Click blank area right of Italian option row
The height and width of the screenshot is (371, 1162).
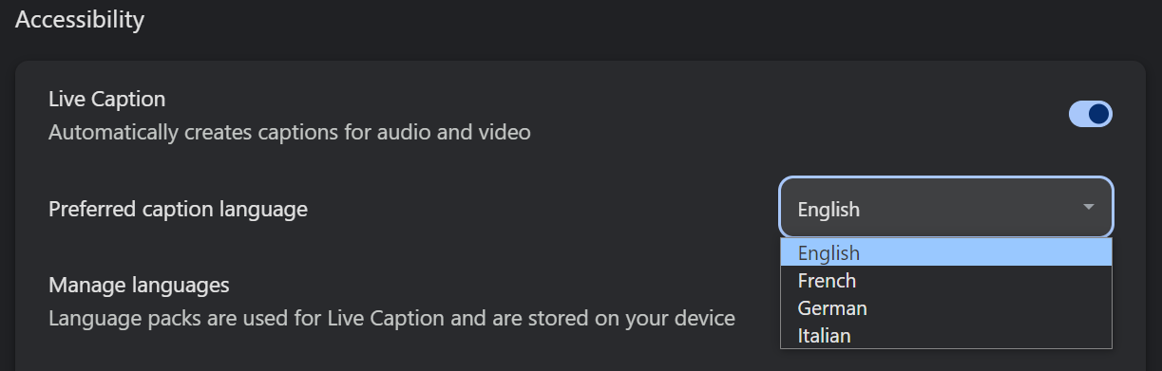click(981, 336)
